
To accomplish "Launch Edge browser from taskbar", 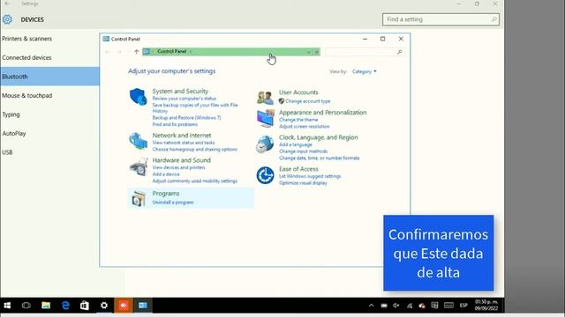I will pyautogui.click(x=65, y=306).
